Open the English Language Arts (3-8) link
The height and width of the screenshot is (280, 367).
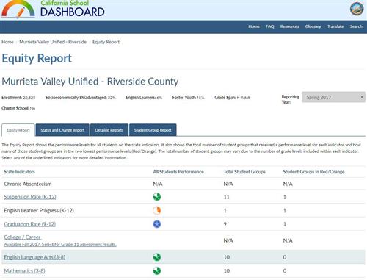point(34,257)
